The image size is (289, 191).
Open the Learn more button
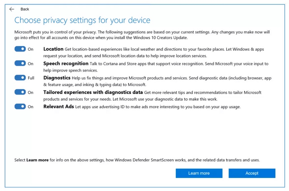[199, 173]
